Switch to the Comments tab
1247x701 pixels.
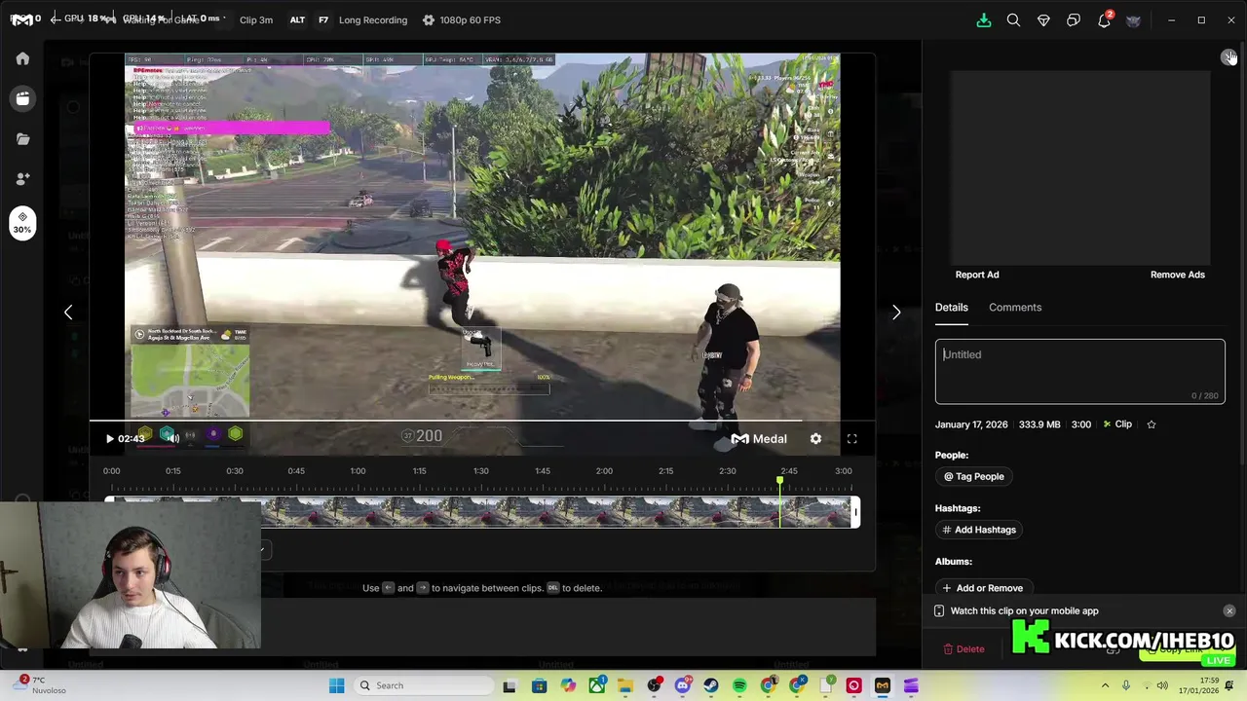click(x=1015, y=308)
